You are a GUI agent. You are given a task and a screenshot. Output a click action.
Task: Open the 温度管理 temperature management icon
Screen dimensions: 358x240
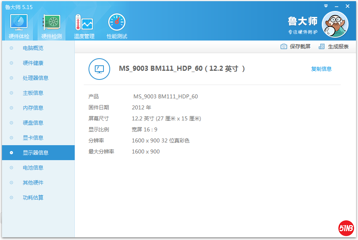84,24
